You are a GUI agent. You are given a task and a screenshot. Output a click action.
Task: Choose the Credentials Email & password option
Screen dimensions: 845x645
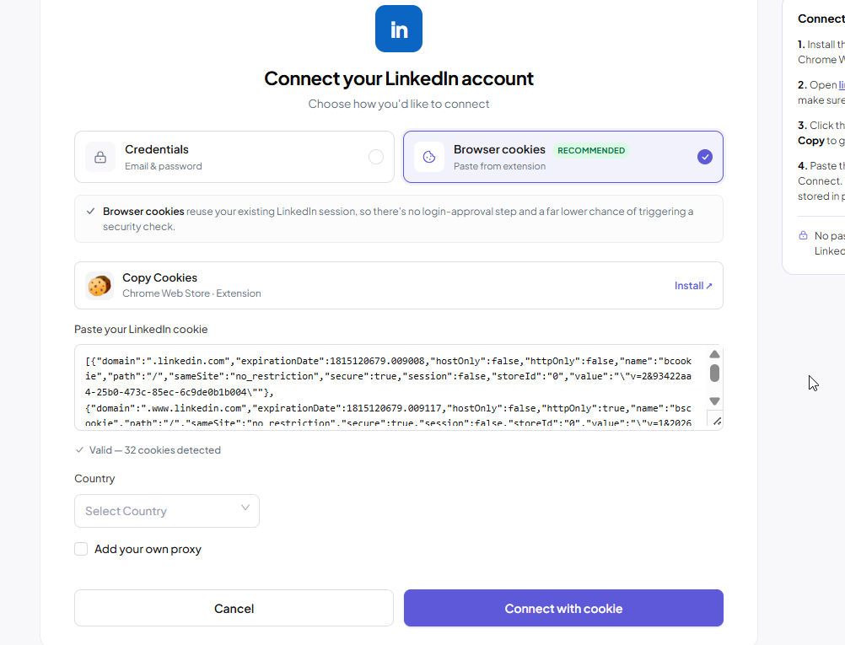(x=234, y=157)
